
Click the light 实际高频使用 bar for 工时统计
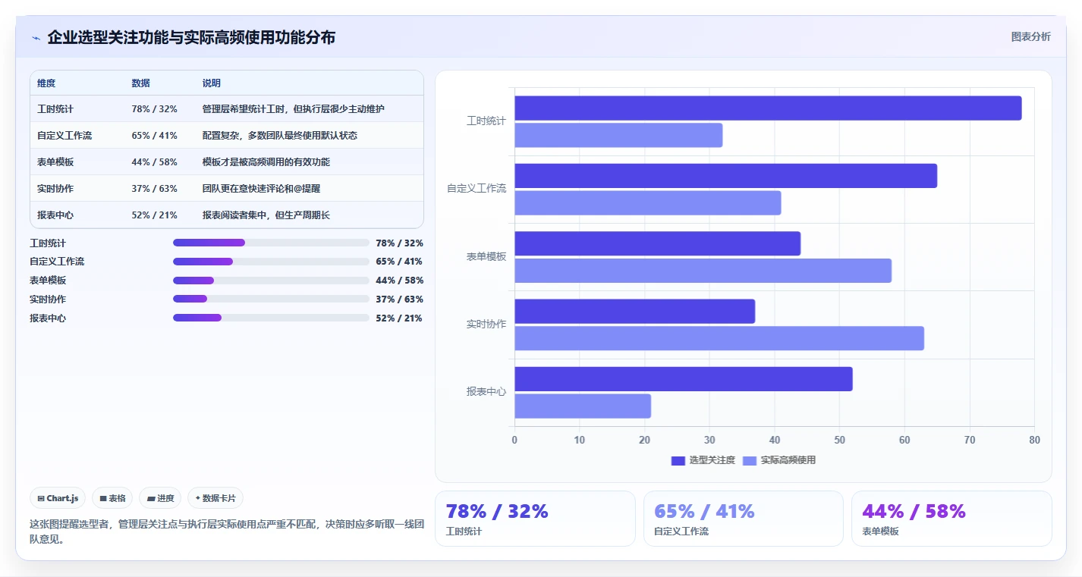(618, 136)
